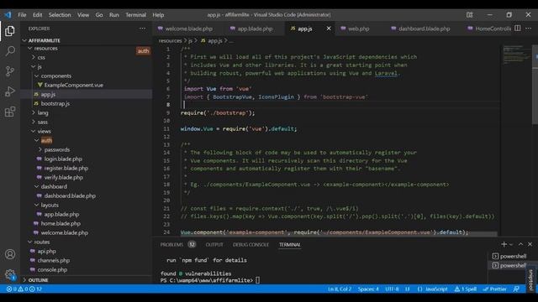Click Ln 8, Col 2 cursor position
Screen dimensions: 538x302
tap(340, 289)
